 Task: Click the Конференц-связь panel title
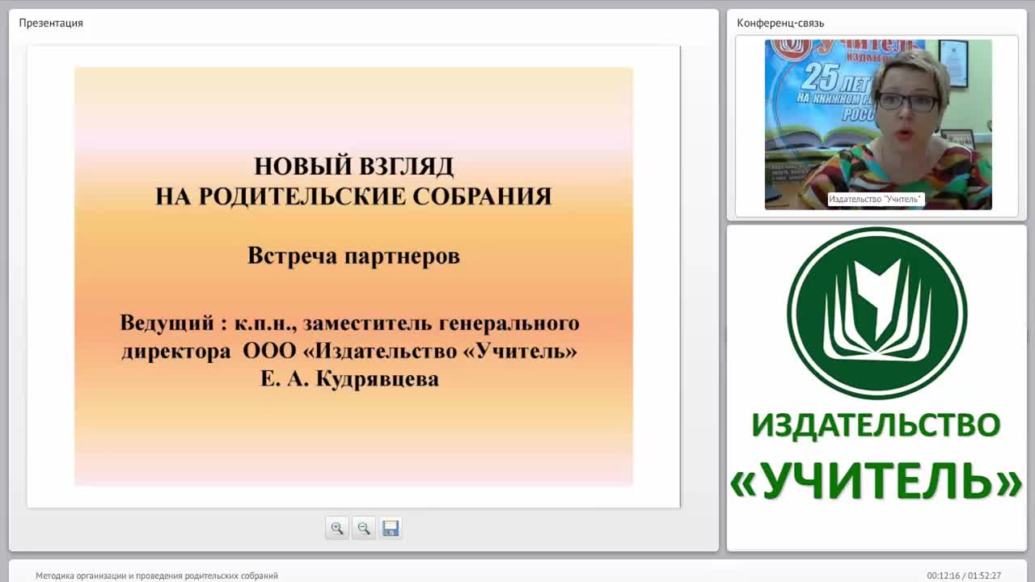point(780,23)
